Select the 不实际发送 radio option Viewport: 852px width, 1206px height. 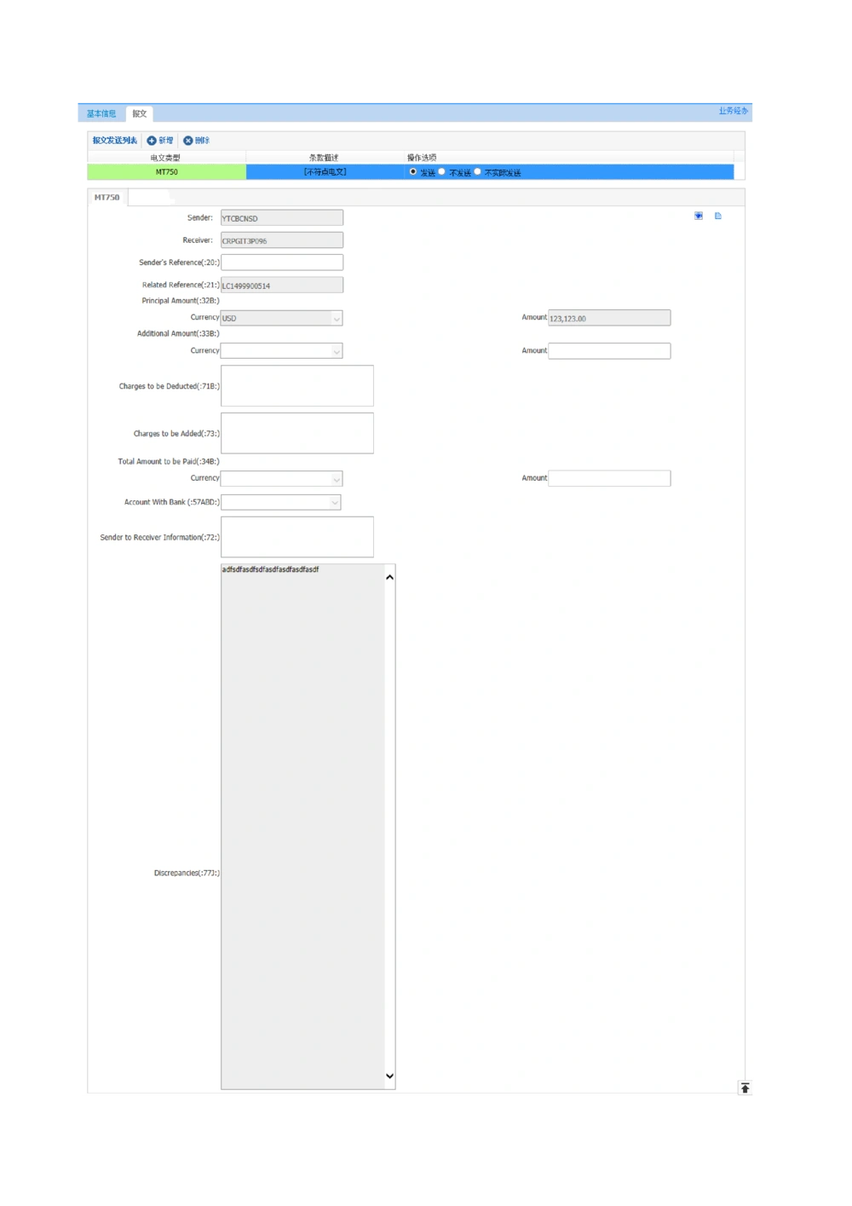pyautogui.click(x=478, y=172)
